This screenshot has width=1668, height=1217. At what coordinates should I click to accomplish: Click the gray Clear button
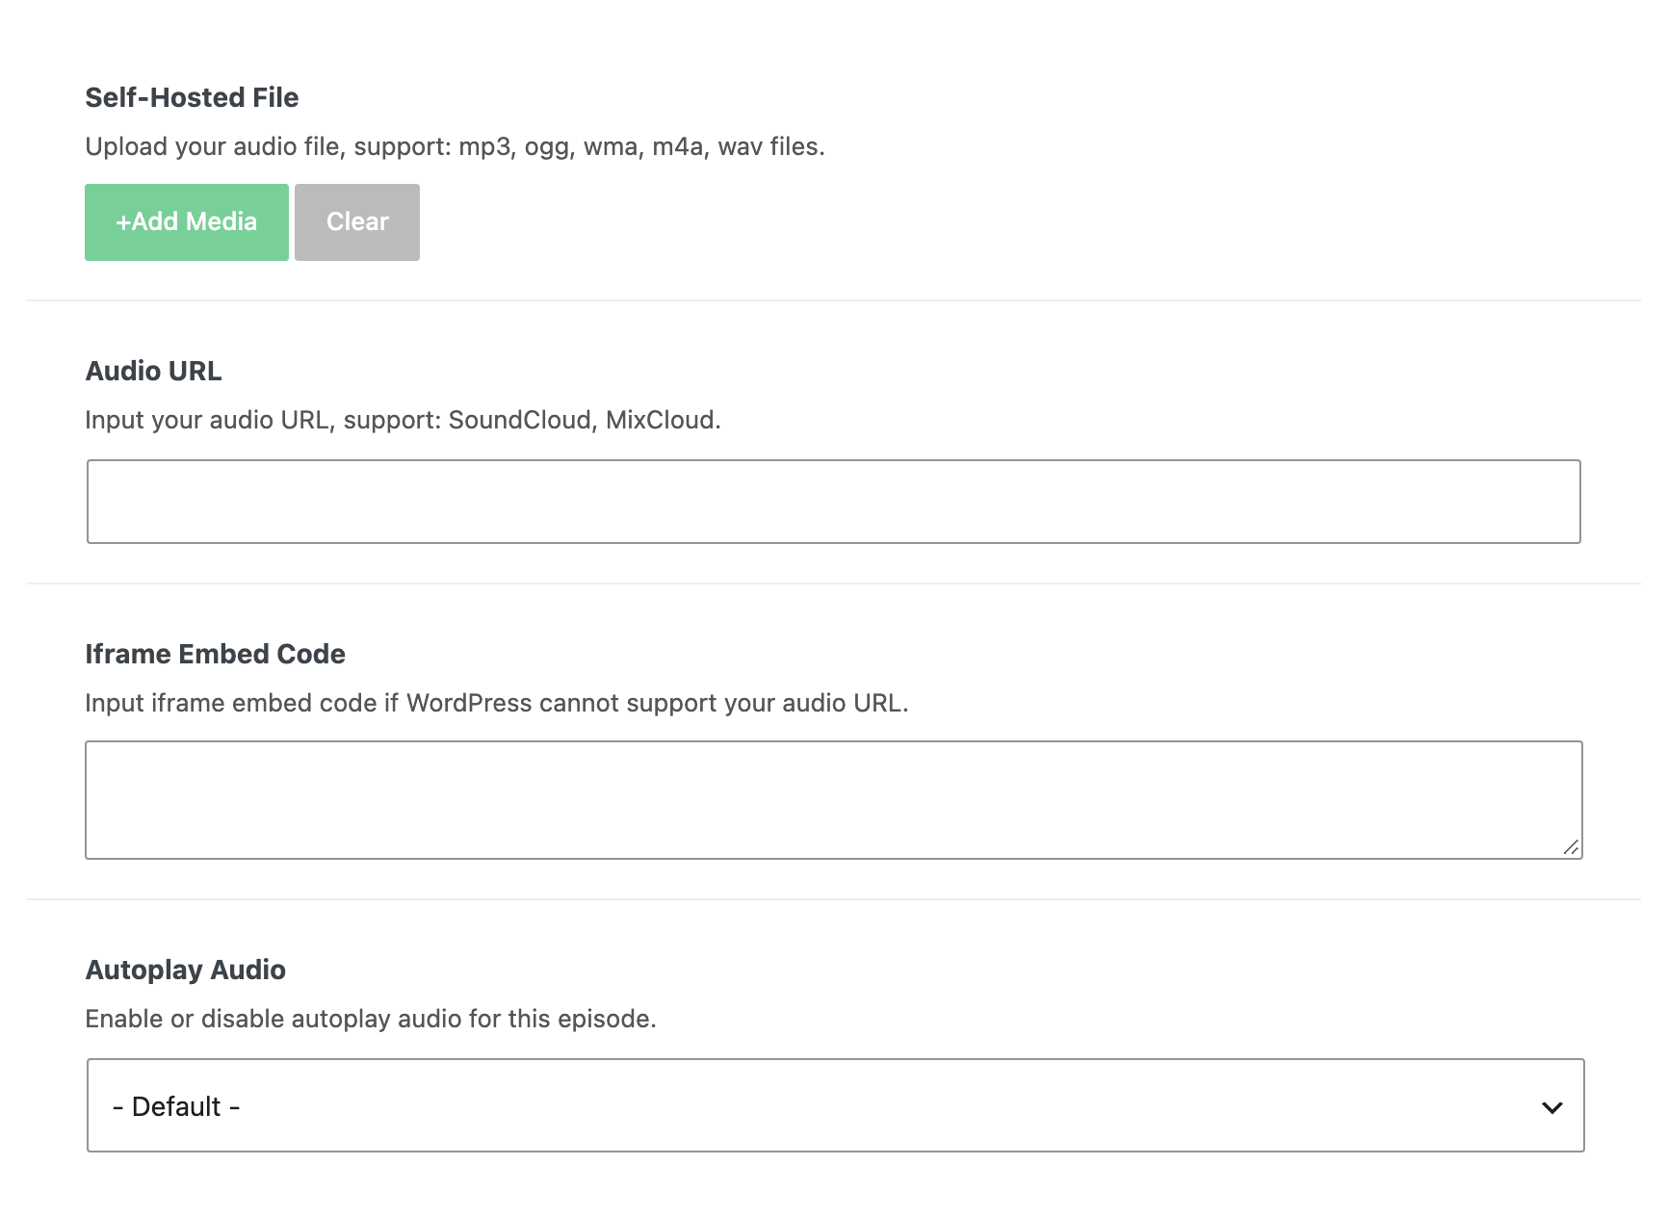(x=357, y=222)
